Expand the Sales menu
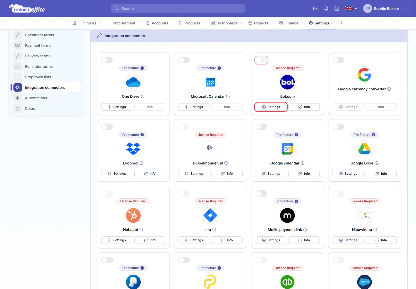This screenshot has width=416, height=289. pos(91,23)
